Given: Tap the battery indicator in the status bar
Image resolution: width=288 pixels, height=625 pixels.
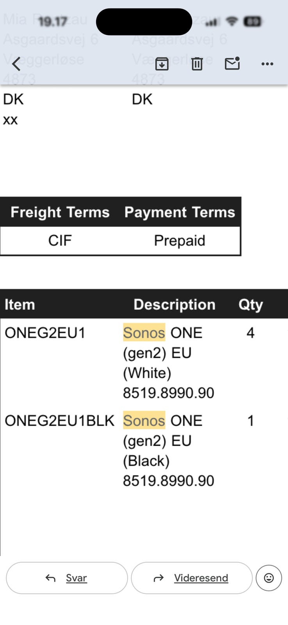Looking at the screenshot, I should point(252,21).
